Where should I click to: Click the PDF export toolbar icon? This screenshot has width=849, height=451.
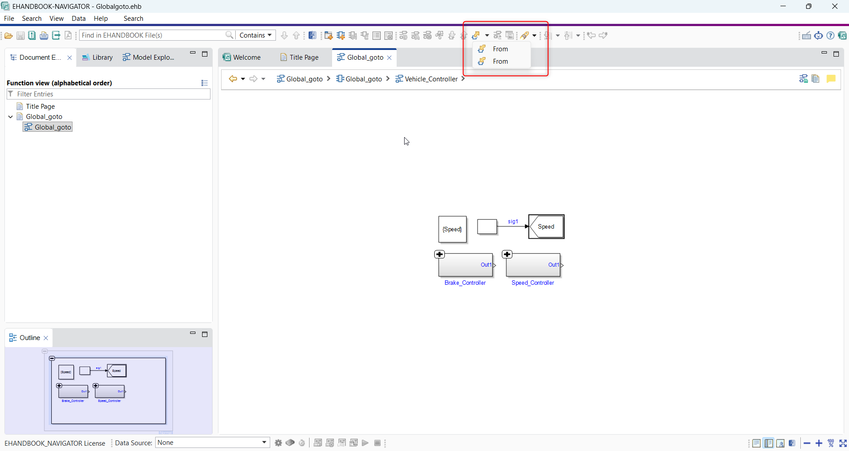pos(68,35)
